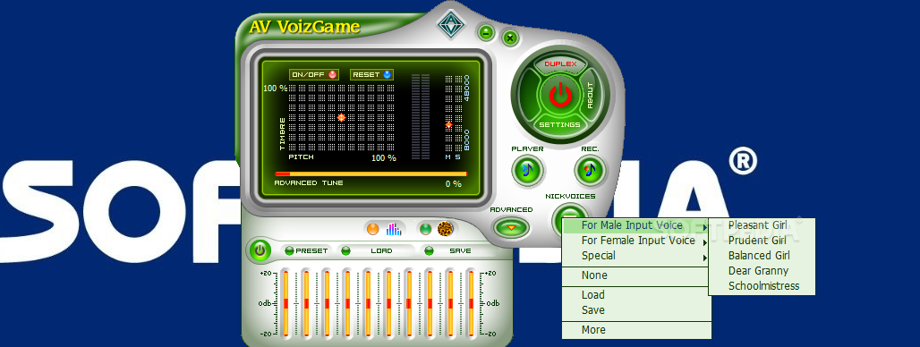The width and height of the screenshot is (920, 347).
Task: Click the green ball icon
Action: click(x=426, y=229)
